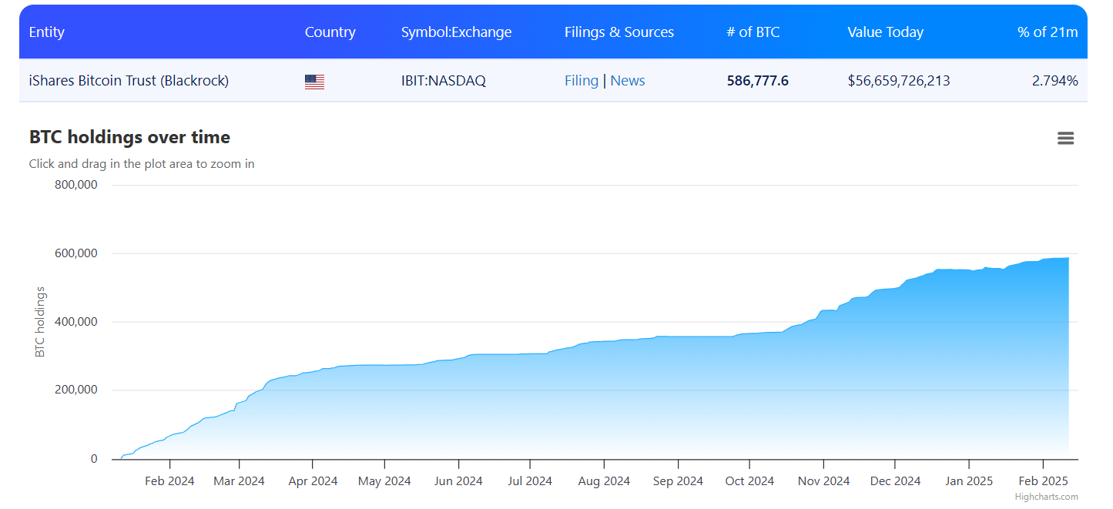
Task: Select the Value Today column header
Action: pos(885,32)
